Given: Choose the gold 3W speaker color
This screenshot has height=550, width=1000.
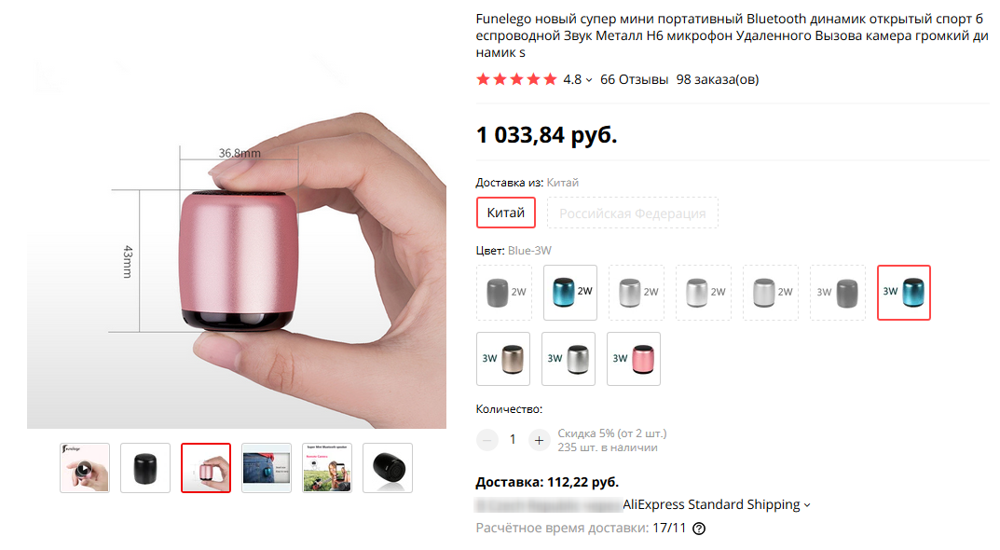Looking at the screenshot, I should click(503, 359).
